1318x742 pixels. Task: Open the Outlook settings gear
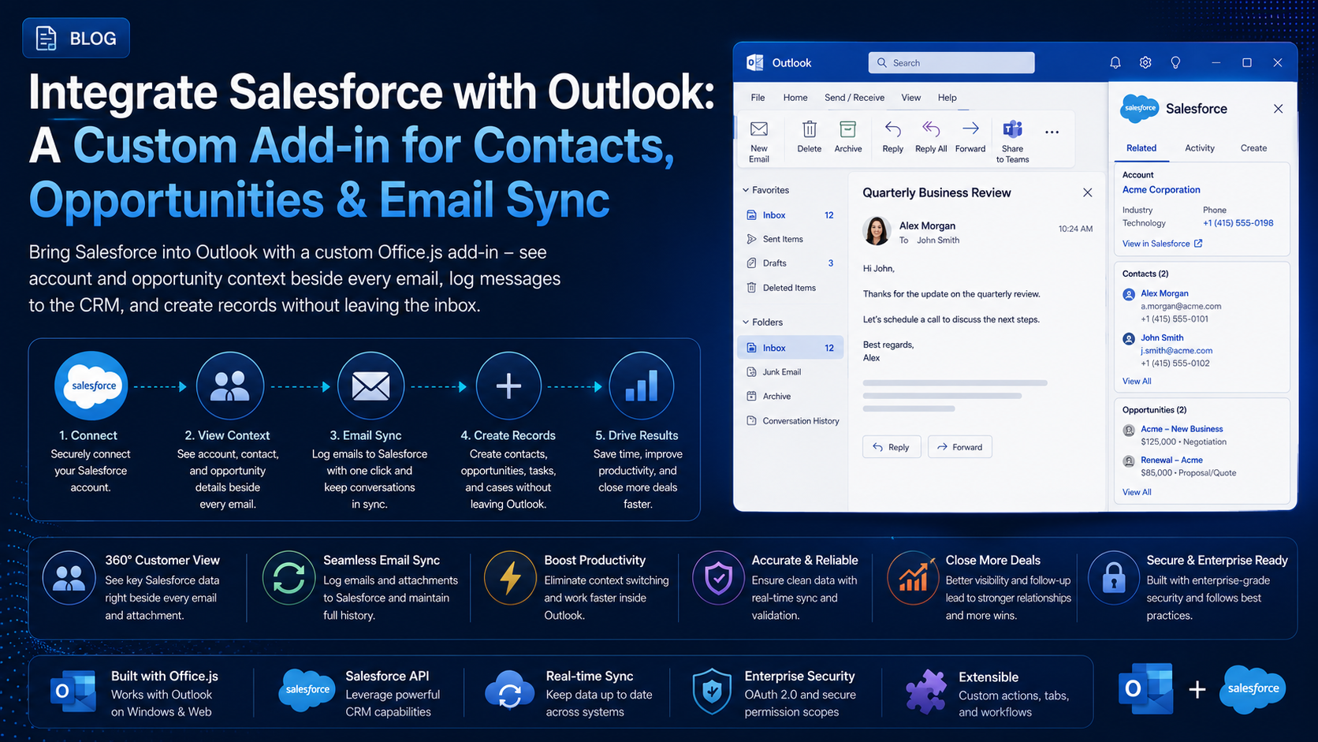click(1145, 62)
